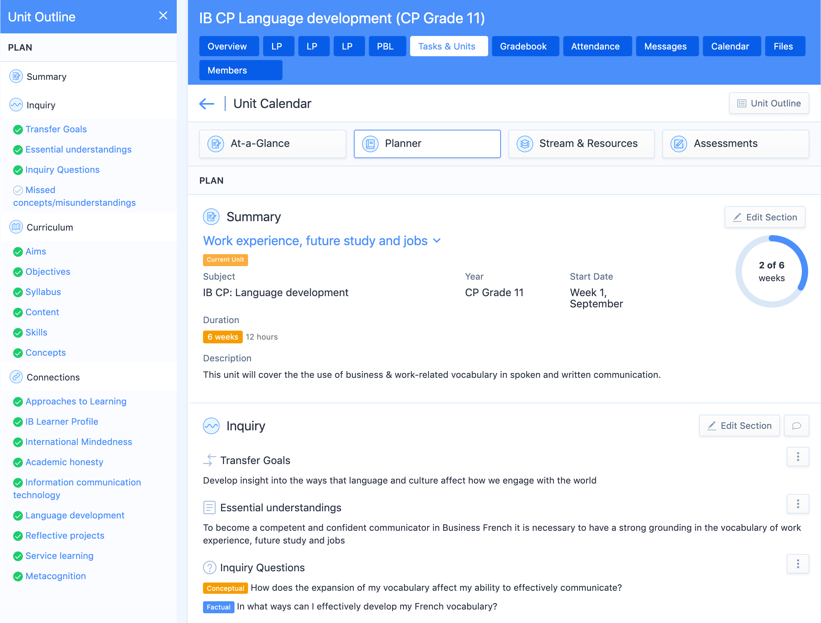Click the Skills green checkmark
The width and height of the screenshot is (821, 623).
point(18,333)
